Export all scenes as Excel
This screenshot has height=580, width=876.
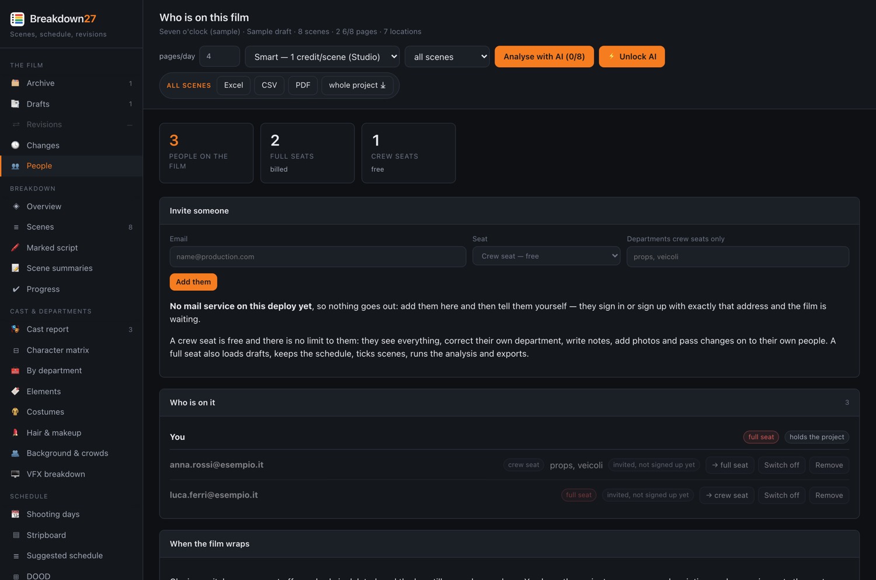(x=234, y=85)
